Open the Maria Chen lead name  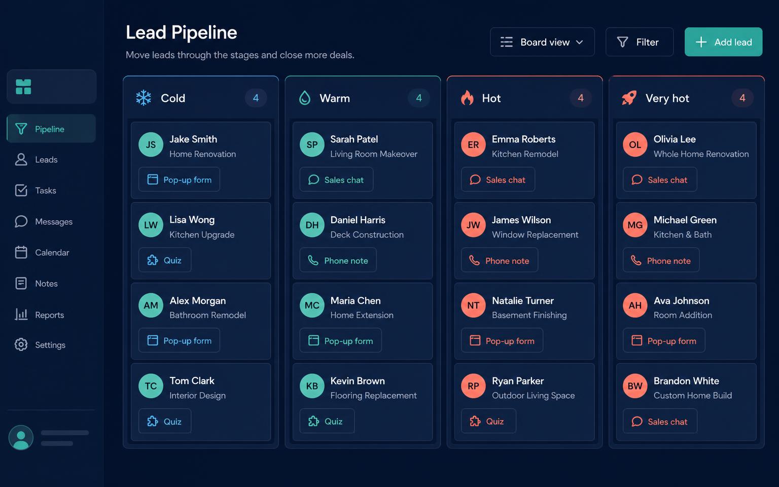[356, 300]
